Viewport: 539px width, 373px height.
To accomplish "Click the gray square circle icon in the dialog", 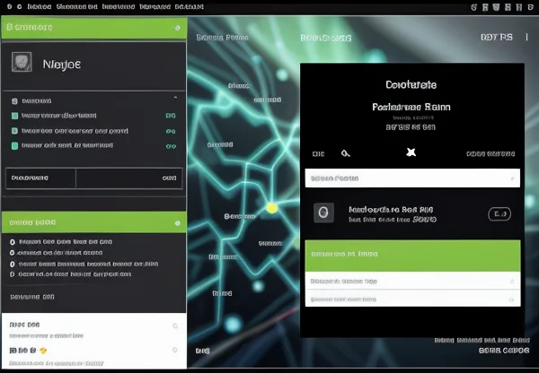I will coord(323,213).
